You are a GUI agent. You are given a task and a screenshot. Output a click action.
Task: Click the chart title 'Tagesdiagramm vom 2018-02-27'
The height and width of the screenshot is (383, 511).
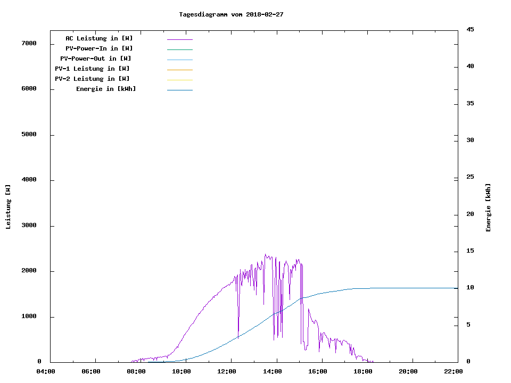point(231,14)
